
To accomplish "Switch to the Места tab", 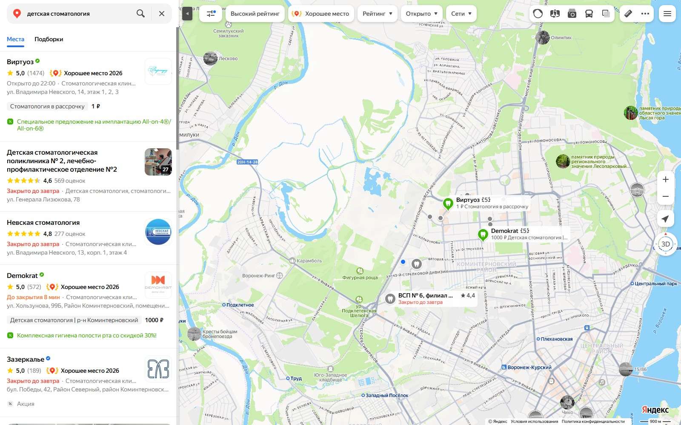I will [15, 39].
